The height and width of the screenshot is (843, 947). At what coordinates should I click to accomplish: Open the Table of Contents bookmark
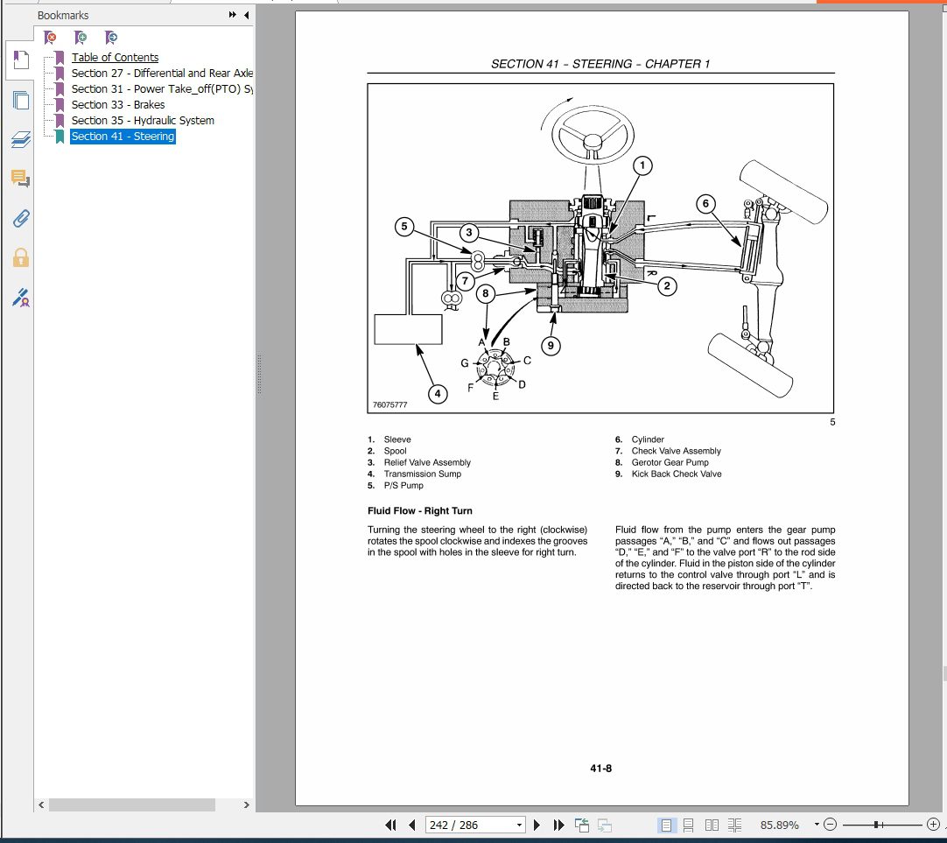(115, 58)
